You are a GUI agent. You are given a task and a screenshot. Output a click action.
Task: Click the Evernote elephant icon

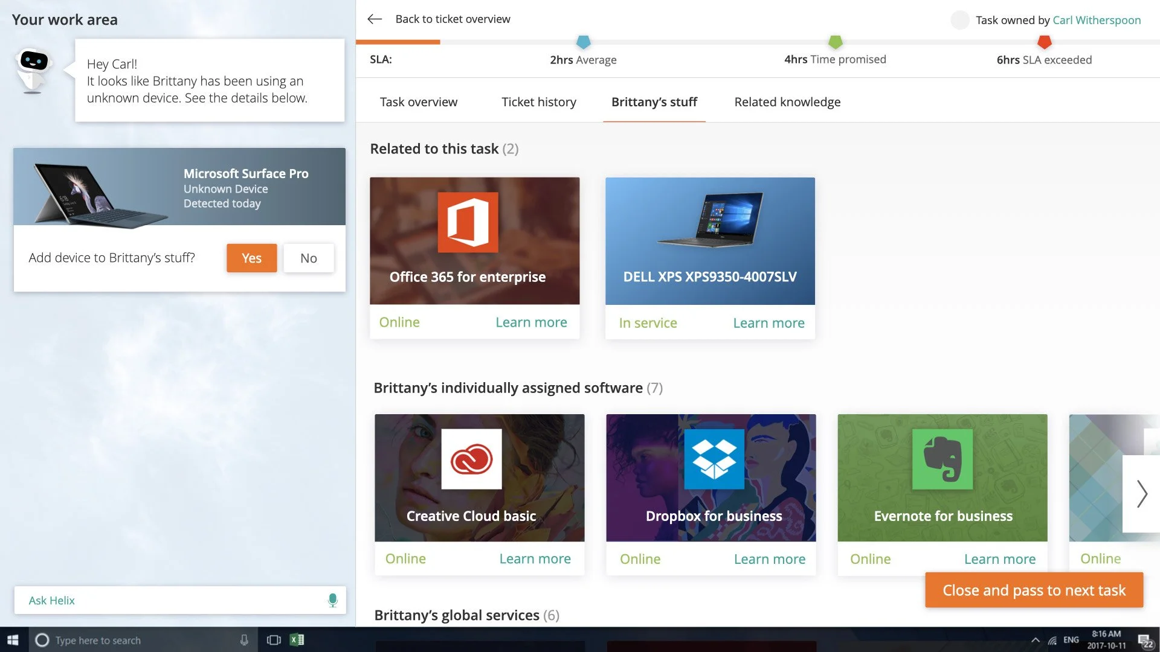click(942, 459)
